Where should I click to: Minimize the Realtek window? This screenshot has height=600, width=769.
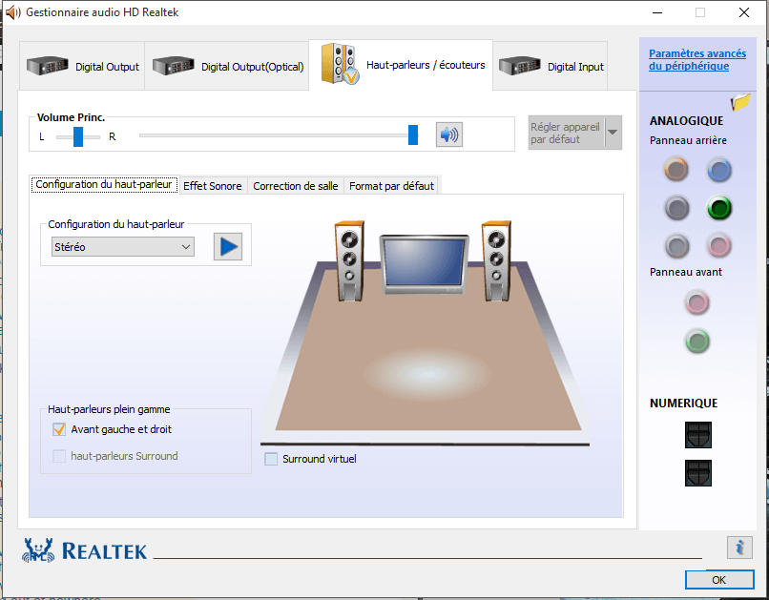click(657, 12)
